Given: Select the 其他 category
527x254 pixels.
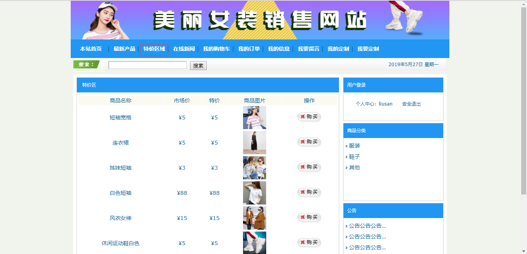Looking at the screenshot, I should pyautogui.click(x=354, y=167).
